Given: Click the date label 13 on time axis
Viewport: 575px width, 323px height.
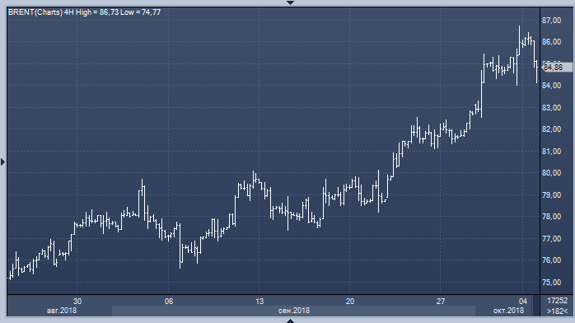Looking at the screenshot, I should point(259,302).
